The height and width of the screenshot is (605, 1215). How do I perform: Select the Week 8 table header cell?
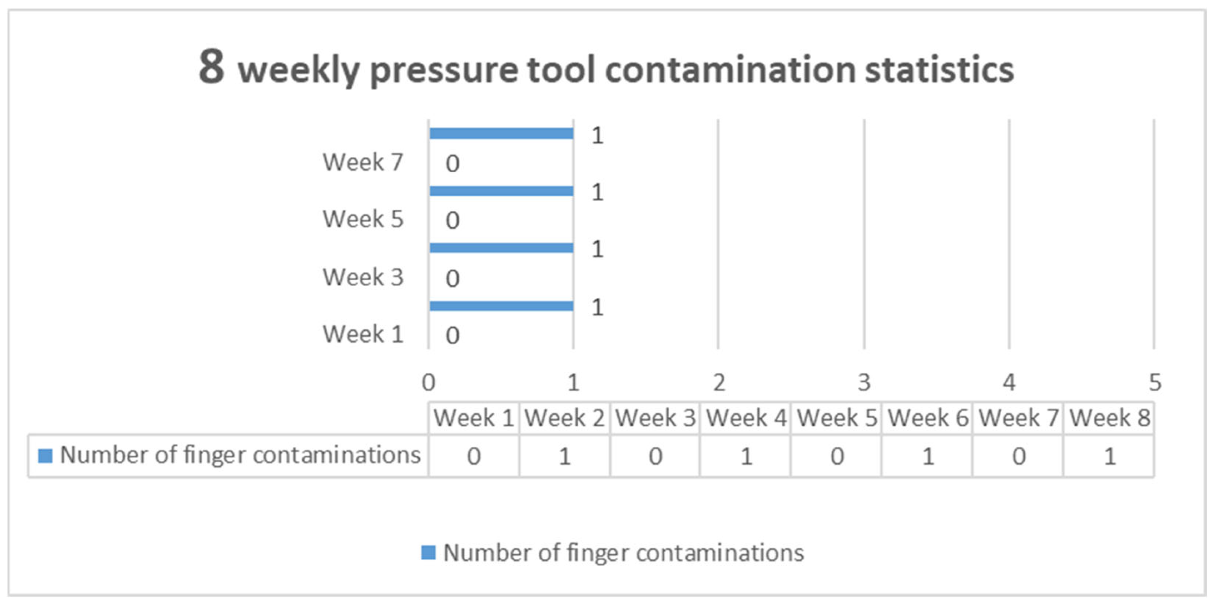(x=1110, y=418)
